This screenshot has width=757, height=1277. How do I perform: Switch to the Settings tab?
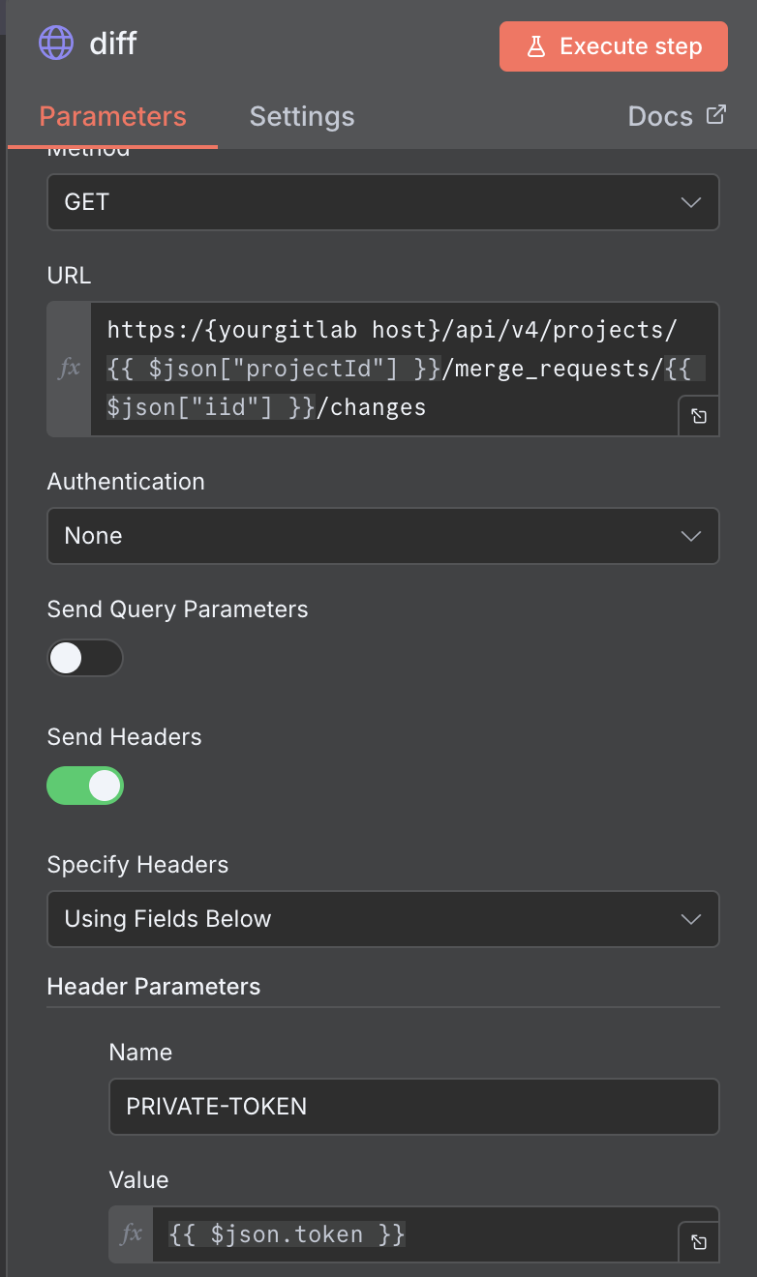[302, 117]
